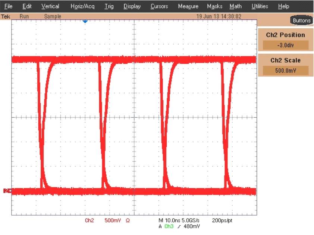Viewport: 314px width, 235px height.
Task: Open the Trig menu
Action: coord(109,6)
